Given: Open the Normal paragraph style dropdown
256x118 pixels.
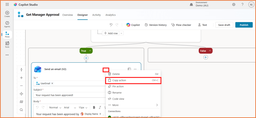Looking at the screenshot, I should 55,108.
